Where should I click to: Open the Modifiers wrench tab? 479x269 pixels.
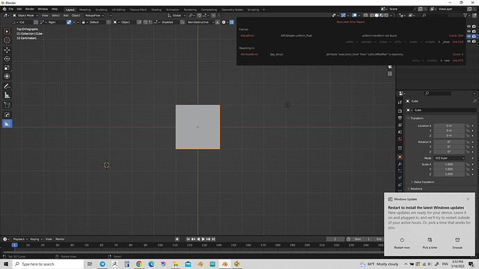(400, 164)
